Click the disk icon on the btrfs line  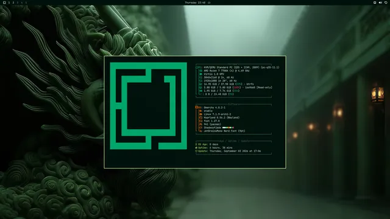(x=201, y=84)
